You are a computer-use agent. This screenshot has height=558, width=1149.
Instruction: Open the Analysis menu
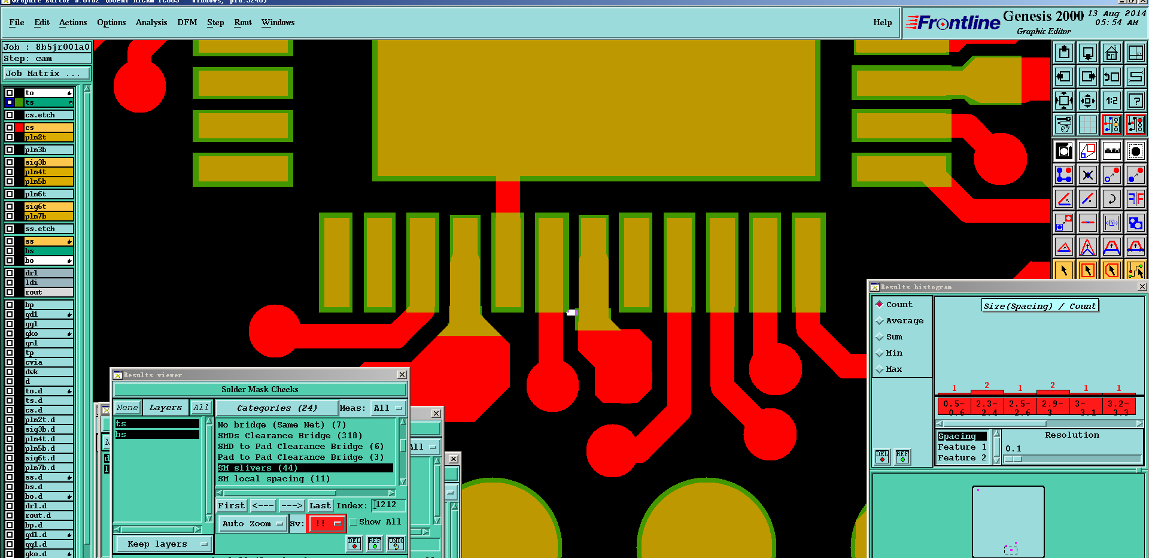coord(151,23)
